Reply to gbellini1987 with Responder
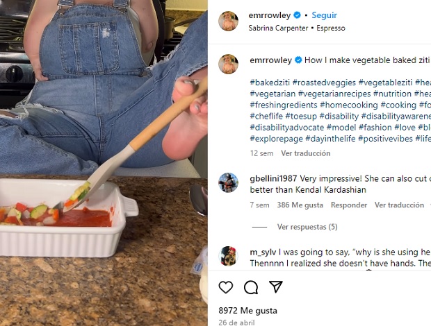This screenshot has height=326, width=431. coord(349,205)
